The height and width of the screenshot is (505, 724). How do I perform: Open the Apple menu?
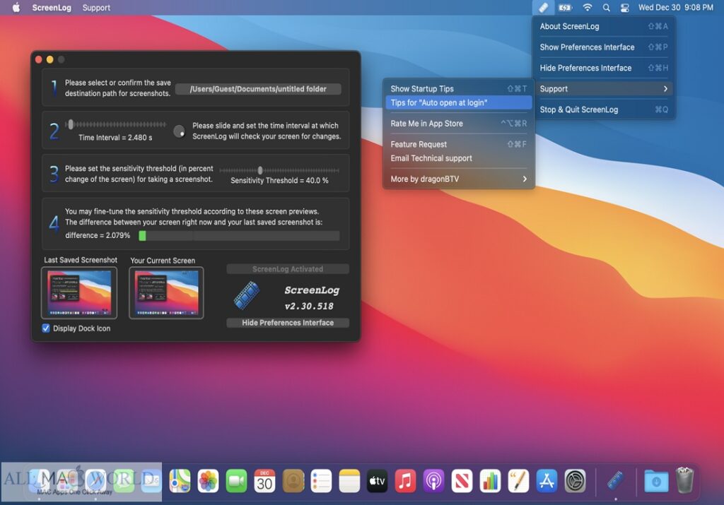click(x=16, y=7)
